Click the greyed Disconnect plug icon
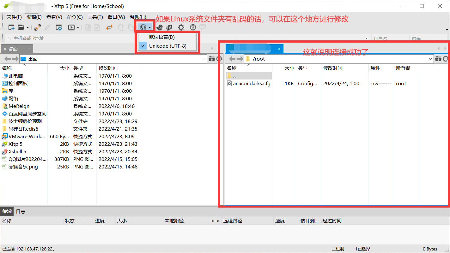 click(47, 27)
